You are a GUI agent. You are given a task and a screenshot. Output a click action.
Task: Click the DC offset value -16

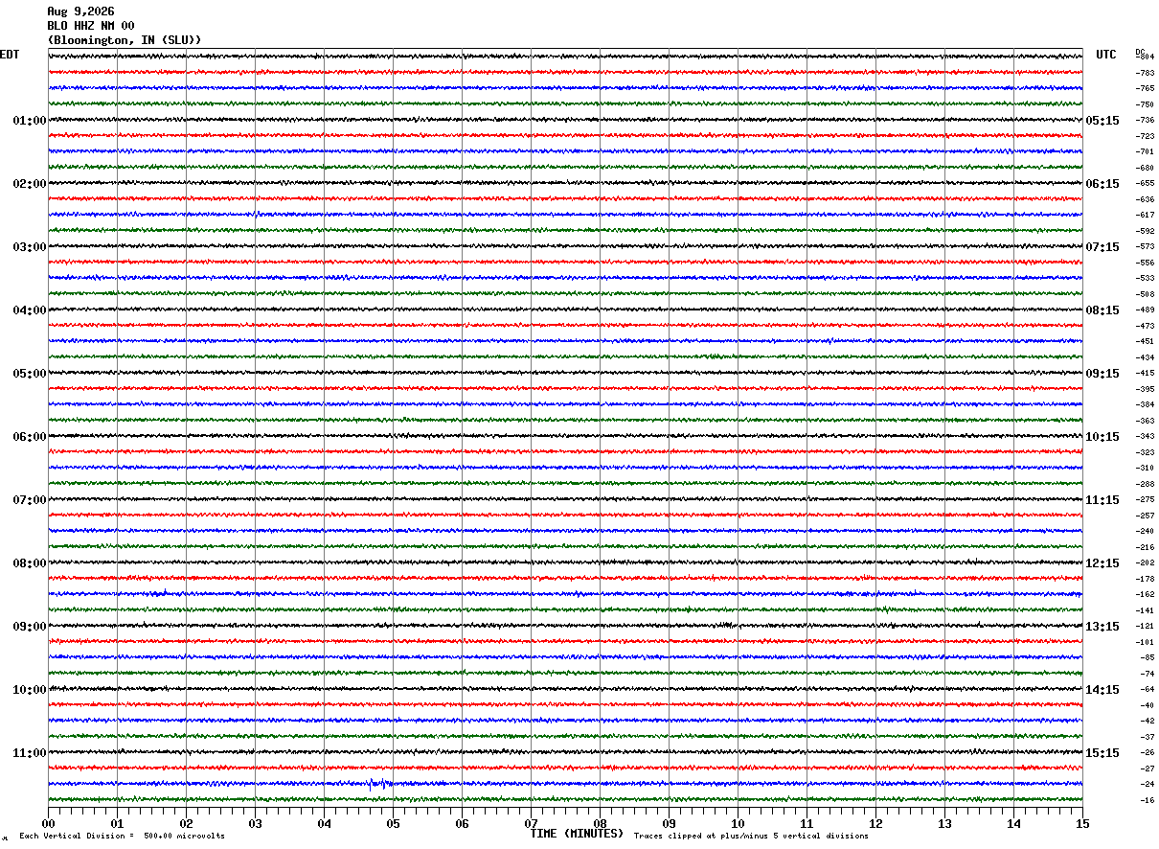click(1147, 800)
